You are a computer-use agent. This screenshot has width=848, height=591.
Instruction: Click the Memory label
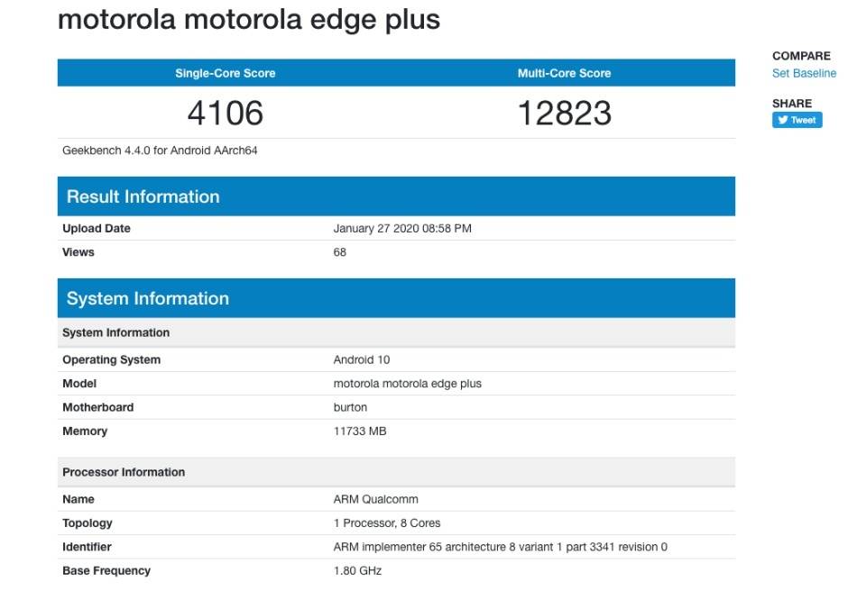click(85, 431)
